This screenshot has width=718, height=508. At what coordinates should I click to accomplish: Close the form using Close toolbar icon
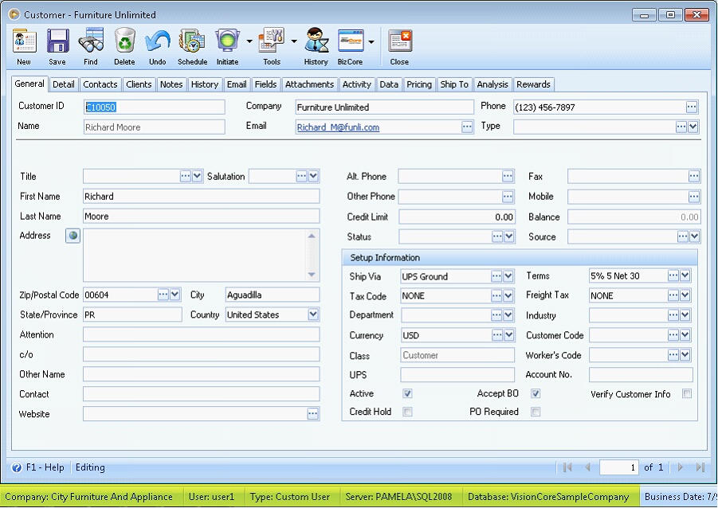pyautogui.click(x=400, y=47)
